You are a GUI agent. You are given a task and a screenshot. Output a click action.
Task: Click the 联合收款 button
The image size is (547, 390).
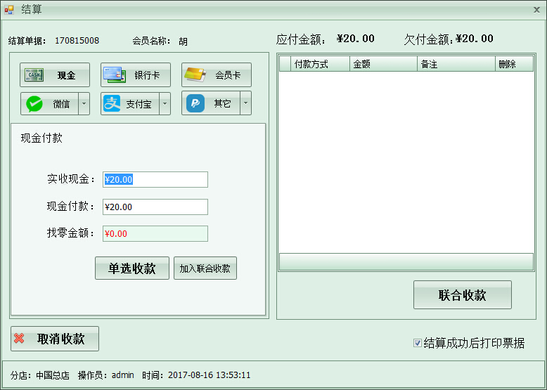pos(462,295)
